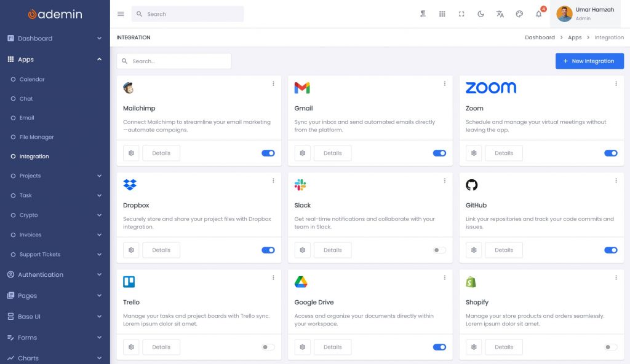This screenshot has width=630, height=364.
Task: Click the hamburger menu icon to collapse sidebar
Action: (121, 14)
